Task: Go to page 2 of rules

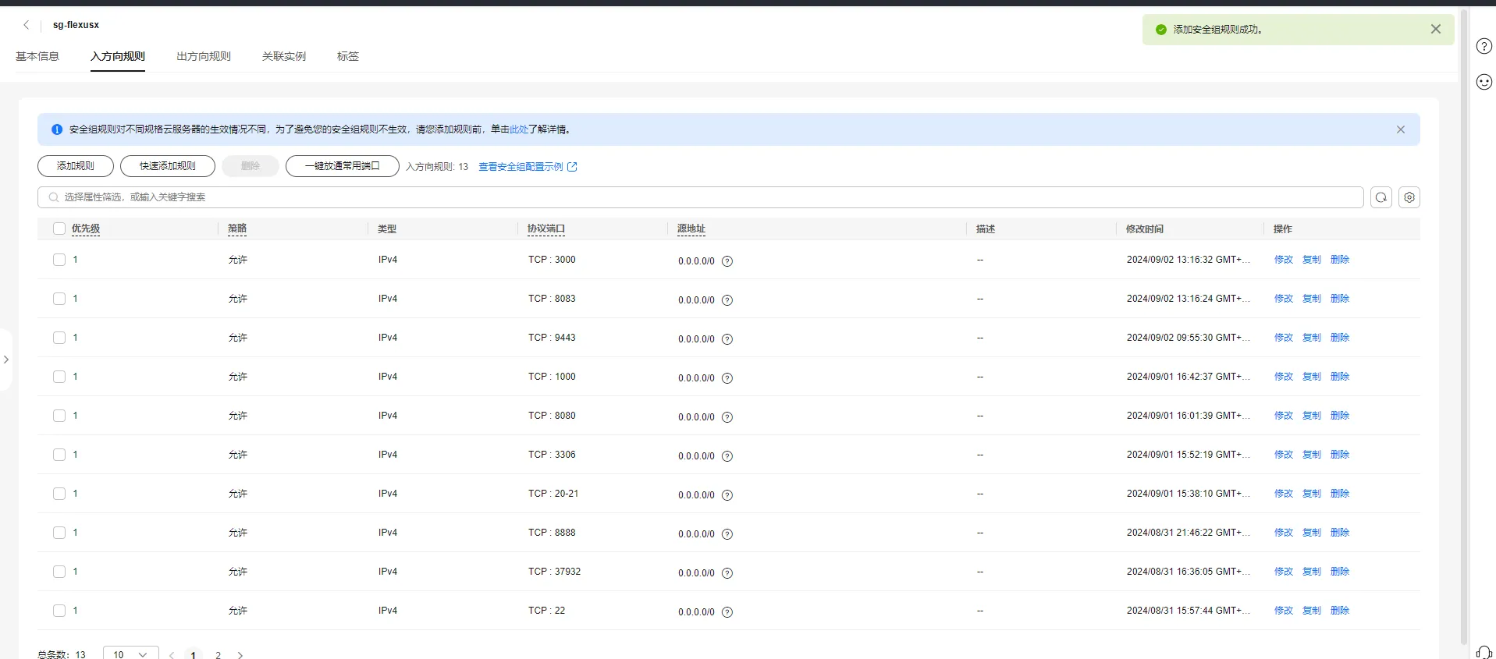Action: [218, 655]
